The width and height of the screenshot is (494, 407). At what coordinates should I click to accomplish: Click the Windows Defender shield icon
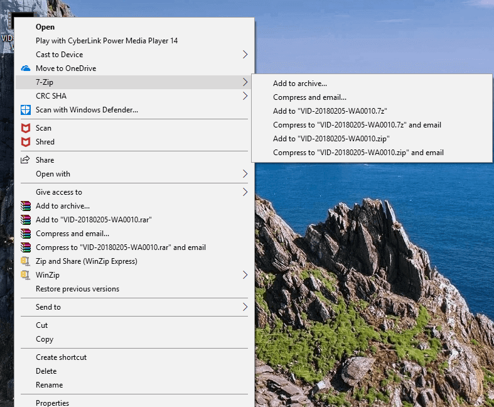(26, 110)
